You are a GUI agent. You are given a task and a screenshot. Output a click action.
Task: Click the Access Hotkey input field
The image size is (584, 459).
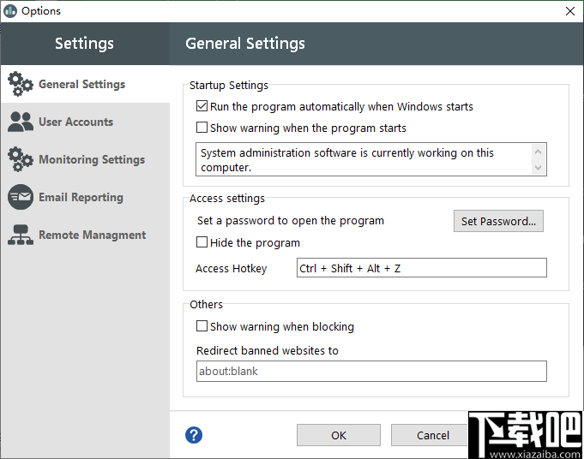point(421,268)
